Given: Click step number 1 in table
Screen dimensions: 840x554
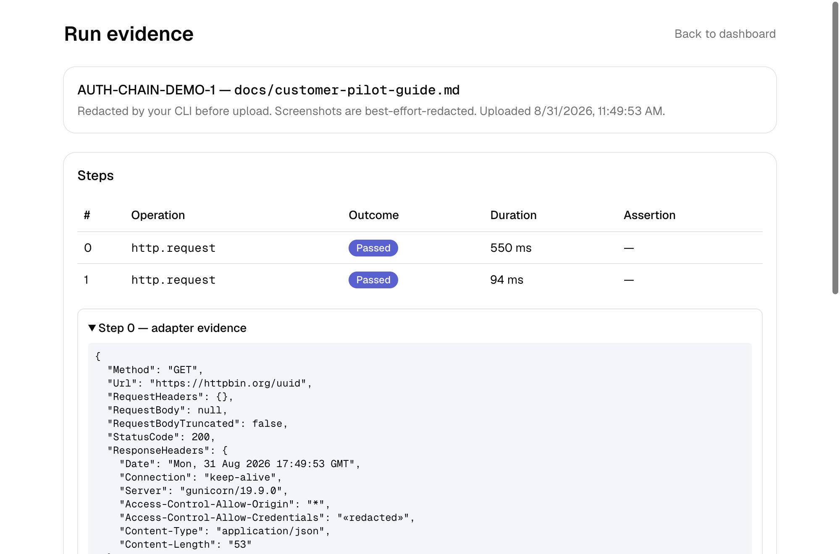Looking at the screenshot, I should click(86, 280).
